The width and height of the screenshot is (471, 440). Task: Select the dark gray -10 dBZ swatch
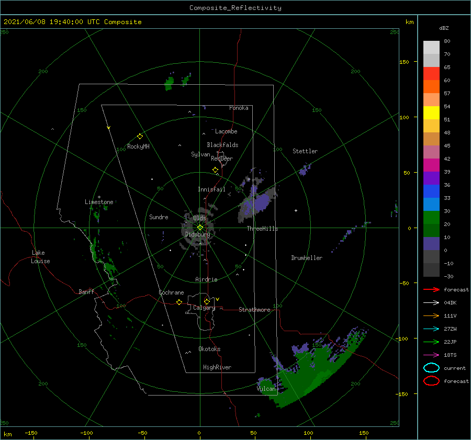point(431,269)
